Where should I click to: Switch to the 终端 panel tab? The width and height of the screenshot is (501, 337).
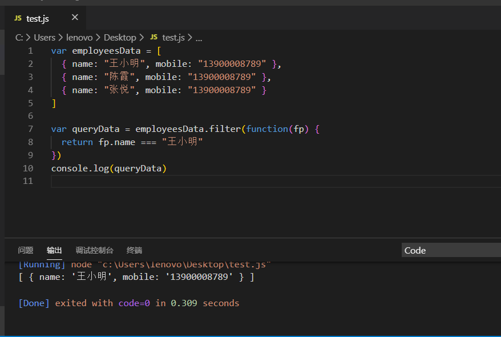tap(134, 250)
